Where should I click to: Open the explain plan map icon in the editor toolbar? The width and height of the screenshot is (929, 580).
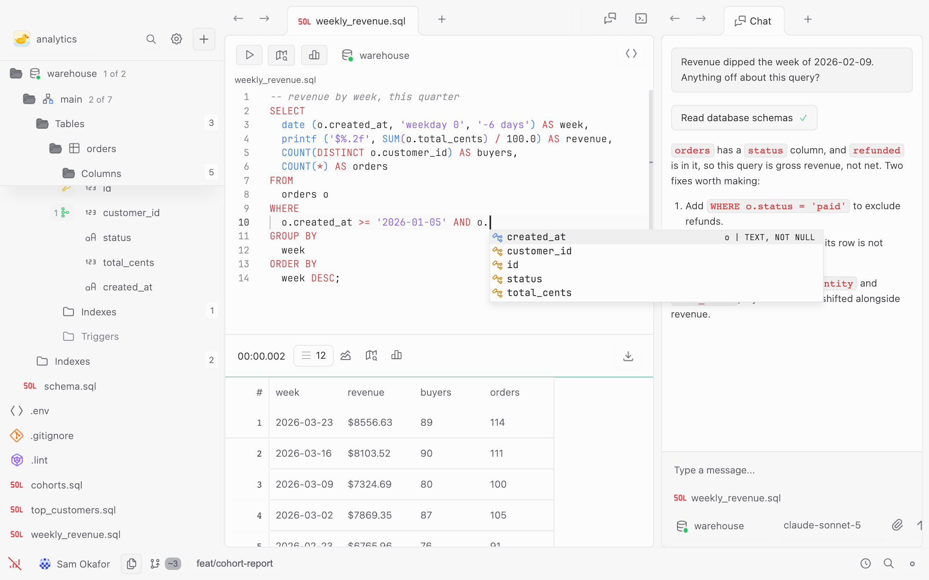[x=281, y=55]
